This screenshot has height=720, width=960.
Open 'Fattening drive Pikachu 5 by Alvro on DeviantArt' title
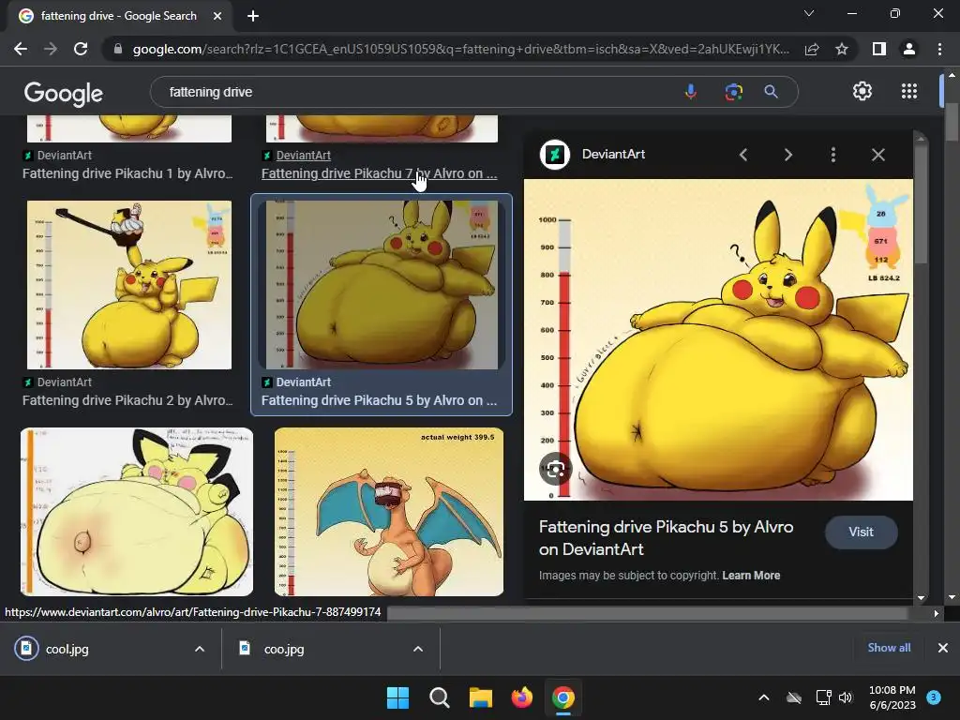667,537
